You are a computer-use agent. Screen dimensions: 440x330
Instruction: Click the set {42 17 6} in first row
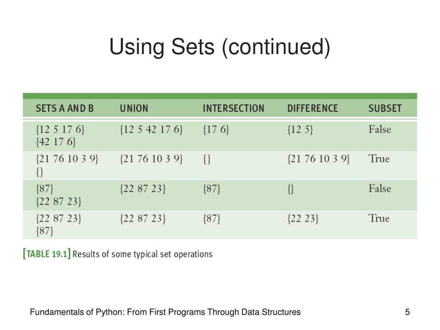click(x=56, y=142)
